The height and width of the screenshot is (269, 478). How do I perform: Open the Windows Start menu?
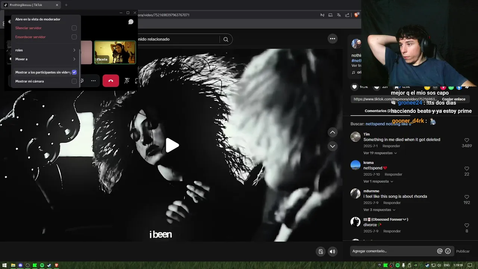pyautogui.click(x=5, y=265)
